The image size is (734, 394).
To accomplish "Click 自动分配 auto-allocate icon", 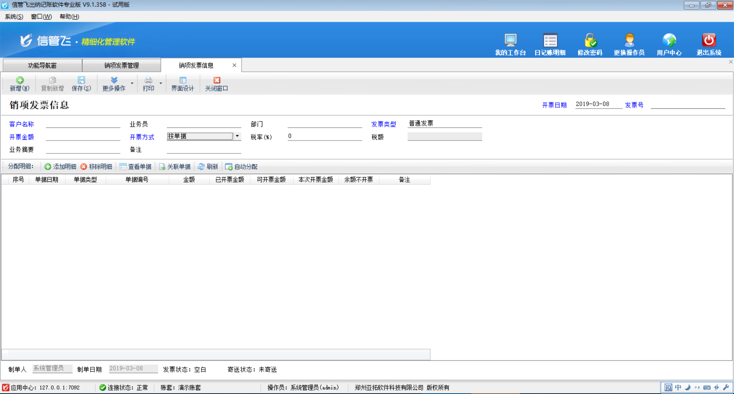I will coord(241,166).
